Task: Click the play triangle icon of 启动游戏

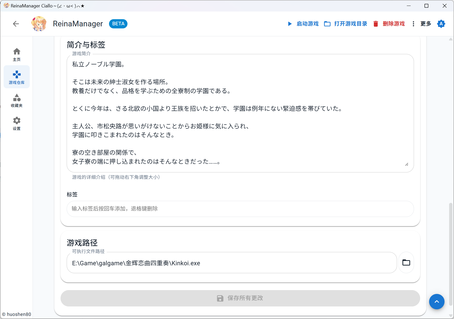Action: click(x=290, y=24)
